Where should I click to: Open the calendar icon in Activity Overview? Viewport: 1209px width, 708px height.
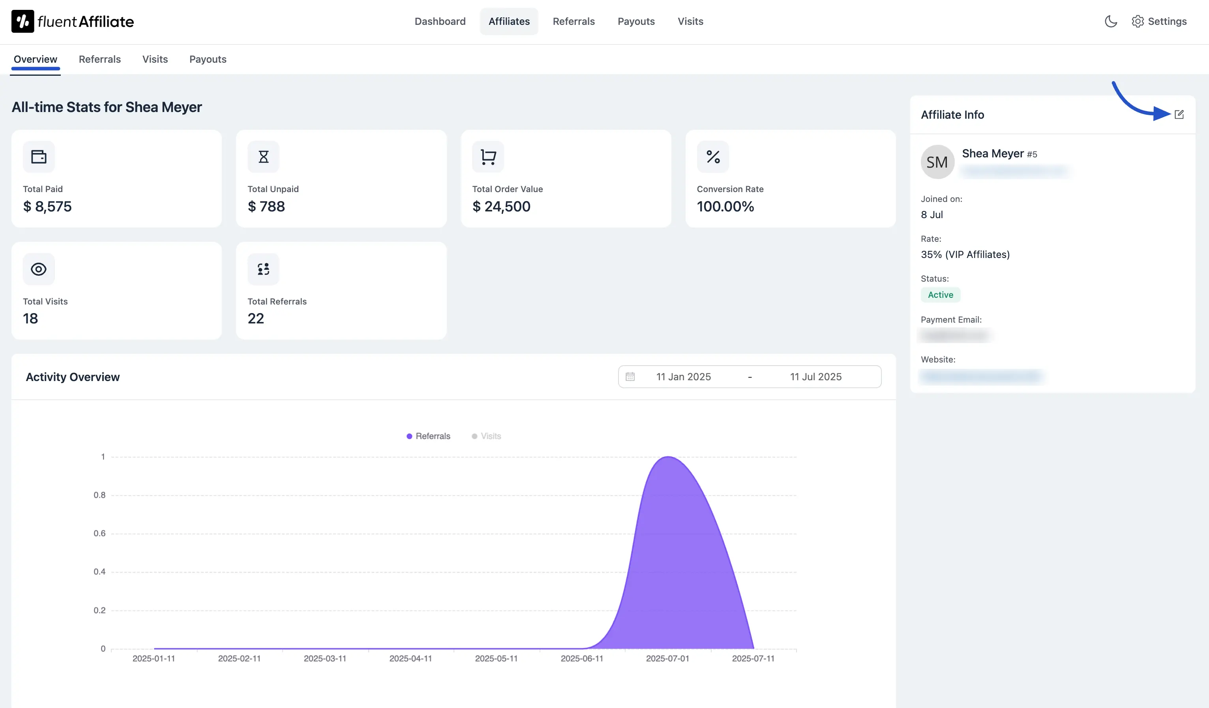point(631,377)
